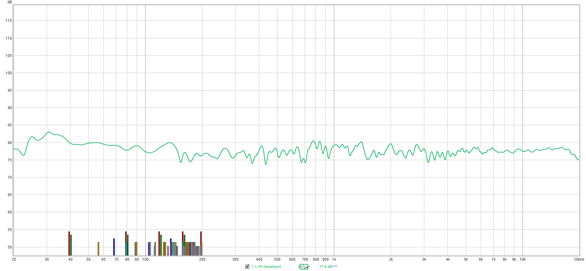Click the 77,4 dB level readout
The width and height of the screenshot is (586, 271).
click(325, 267)
